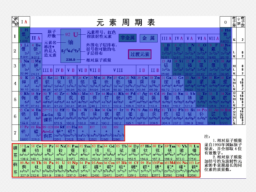Click the titanium cell 22 Ti

click(59, 83)
